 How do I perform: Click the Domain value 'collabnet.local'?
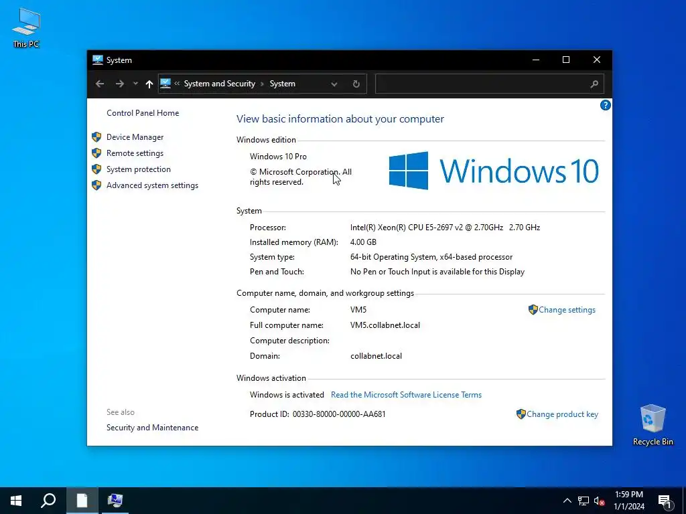(376, 356)
